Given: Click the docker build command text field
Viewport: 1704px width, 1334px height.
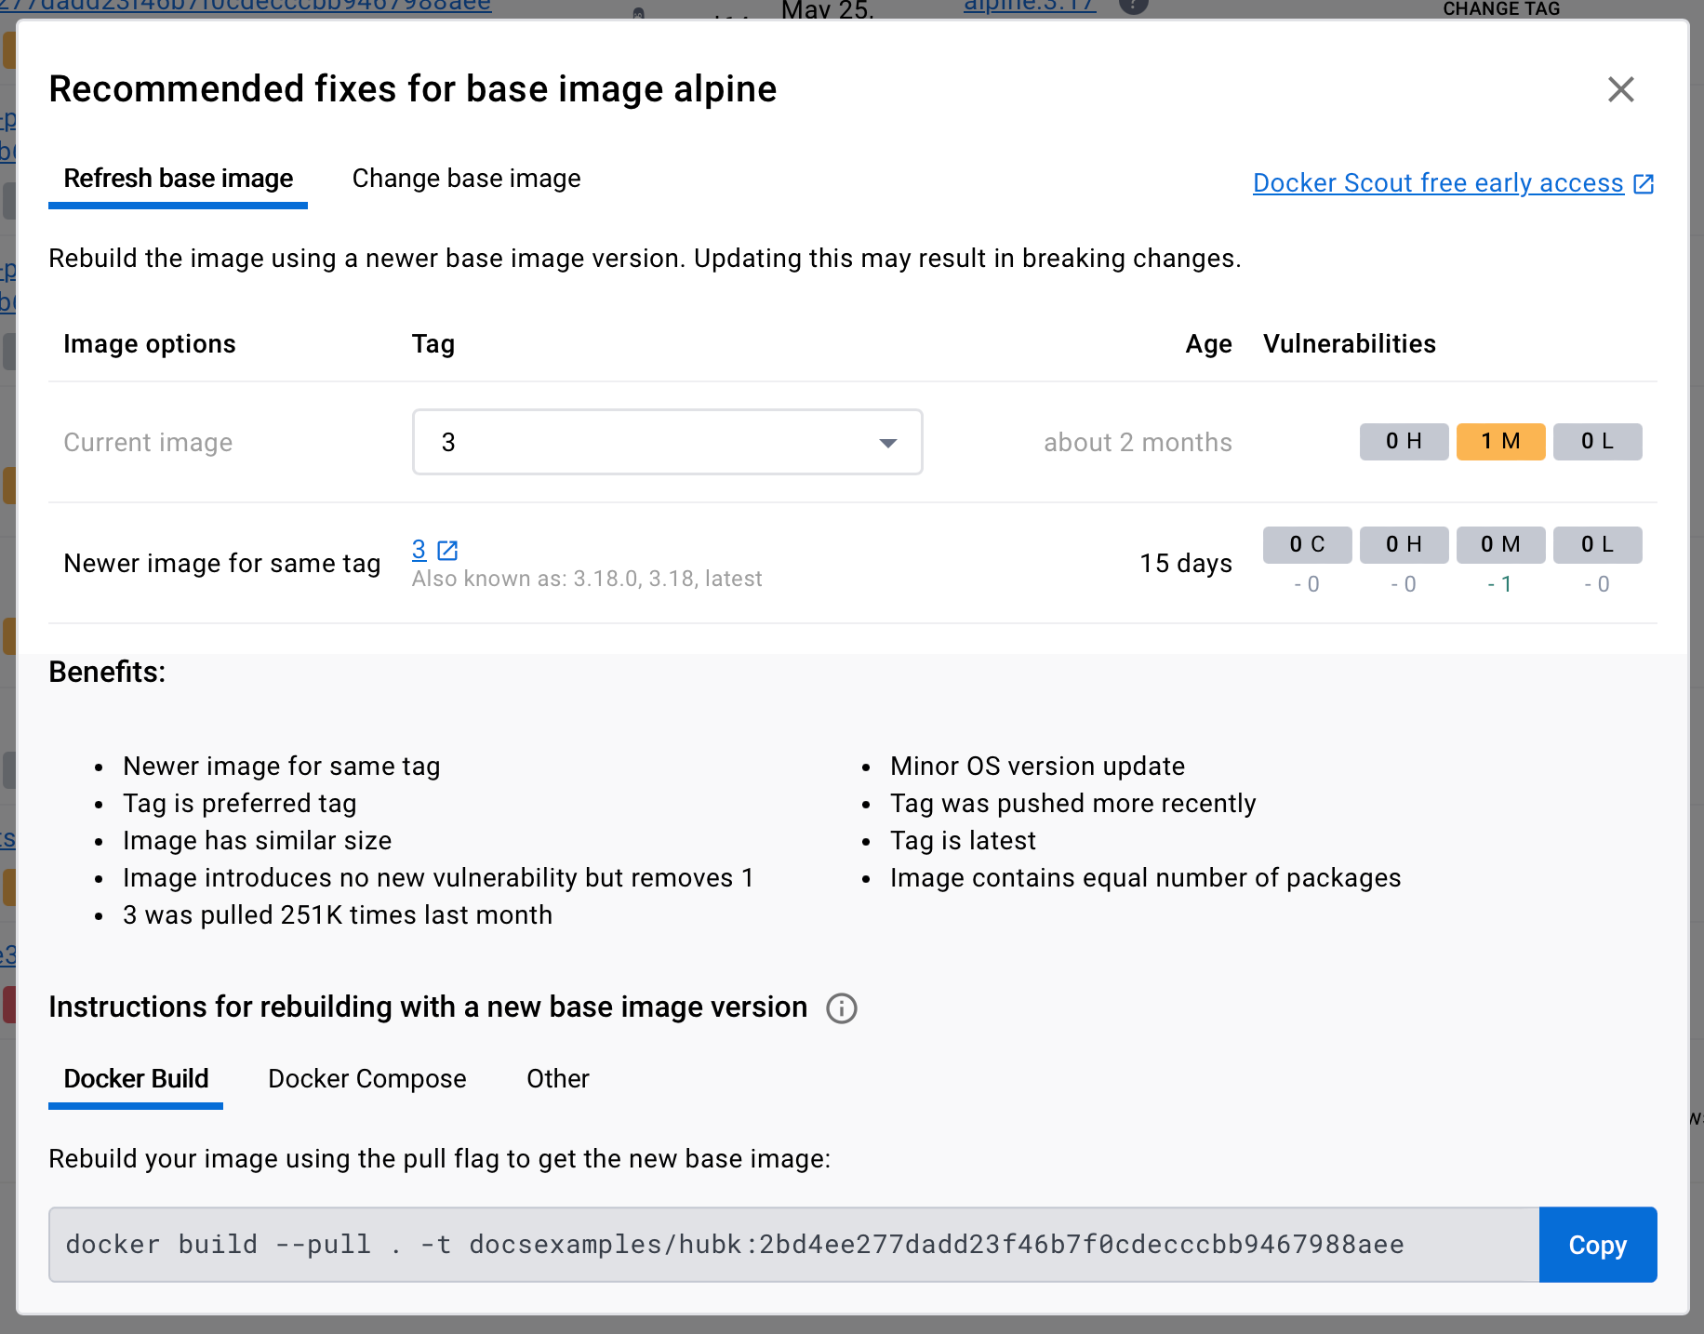Looking at the screenshot, I should click(x=794, y=1245).
